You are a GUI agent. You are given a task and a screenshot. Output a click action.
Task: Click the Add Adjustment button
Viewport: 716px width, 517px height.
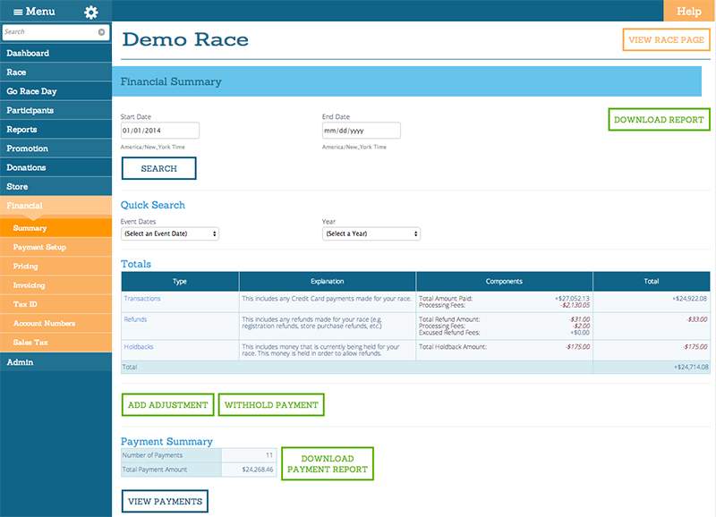[167, 405]
